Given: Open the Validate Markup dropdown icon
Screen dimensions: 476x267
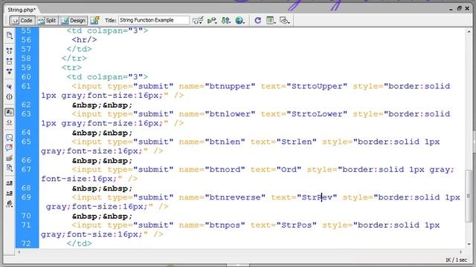Looking at the screenshot, I should click(x=198, y=20).
